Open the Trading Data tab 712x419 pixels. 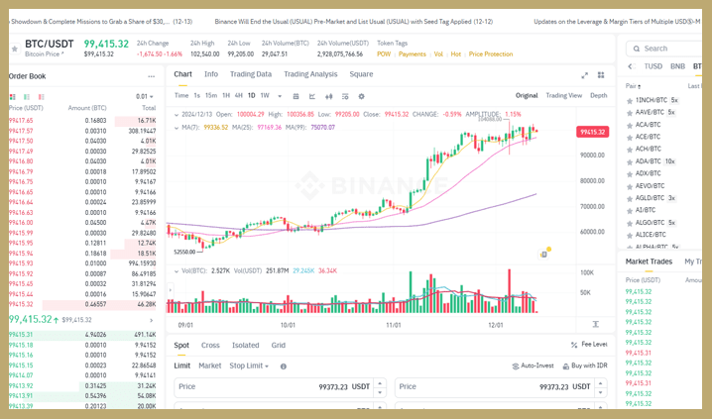coord(251,74)
